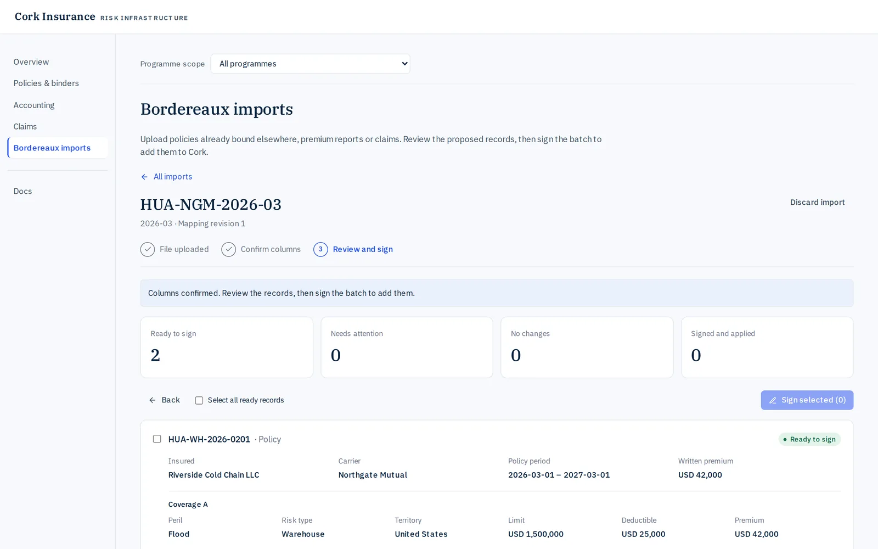Click the Confirm columns checkmark circle
This screenshot has width=878, height=549.
[x=228, y=249]
